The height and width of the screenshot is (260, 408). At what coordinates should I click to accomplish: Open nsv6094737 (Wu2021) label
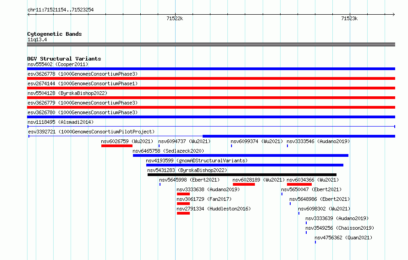coord(184,141)
